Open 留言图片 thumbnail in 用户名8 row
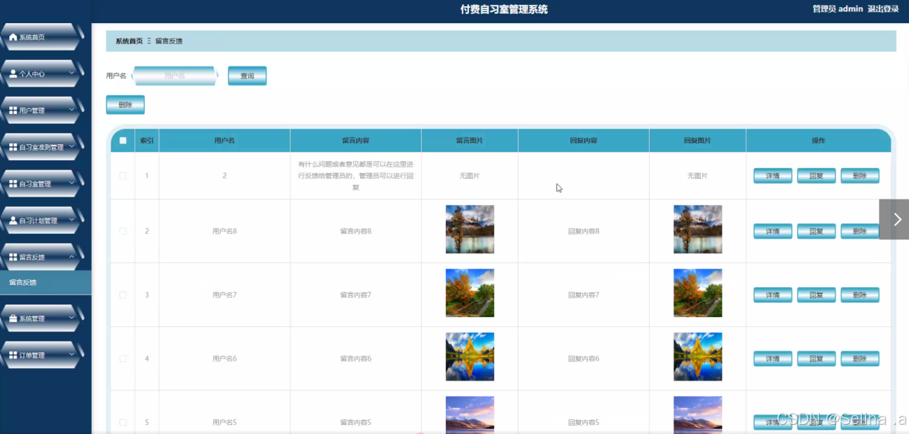 click(470, 229)
